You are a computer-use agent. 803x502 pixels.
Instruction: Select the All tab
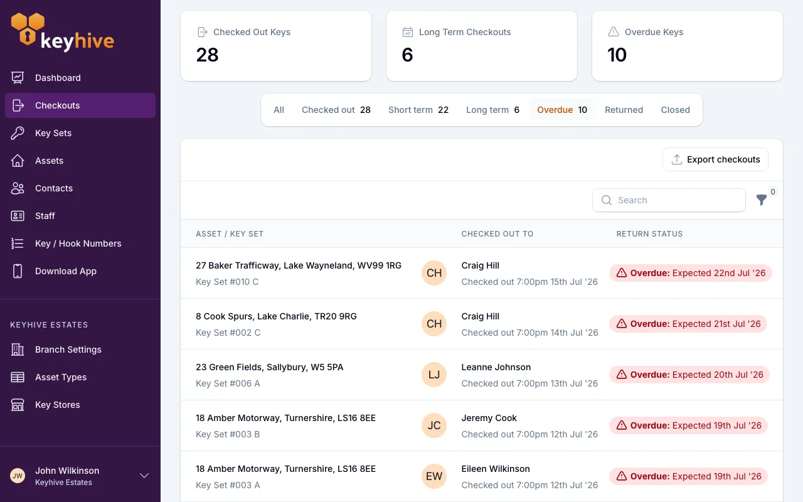pyautogui.click(x=279, y=110)
